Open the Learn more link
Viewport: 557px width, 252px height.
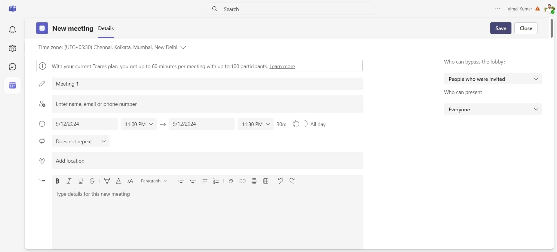click(x=282, y=66)
